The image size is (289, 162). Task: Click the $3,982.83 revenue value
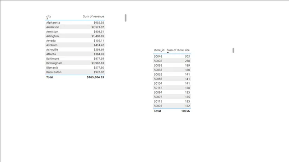(x=98, y=63)
